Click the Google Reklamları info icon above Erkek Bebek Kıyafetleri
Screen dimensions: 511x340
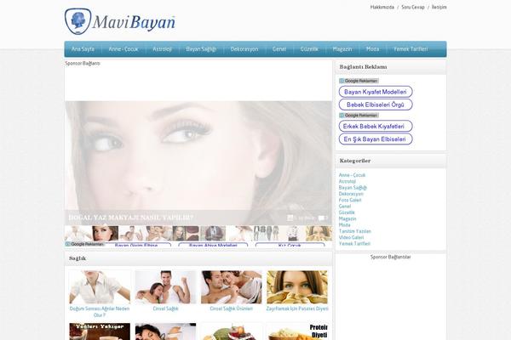[342, 116]
